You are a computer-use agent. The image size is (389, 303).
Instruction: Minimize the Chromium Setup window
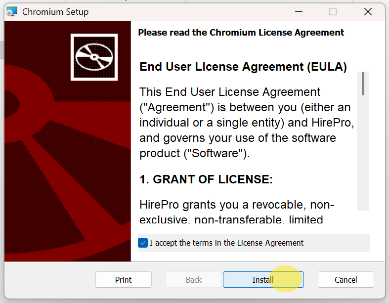click(299, 12)
